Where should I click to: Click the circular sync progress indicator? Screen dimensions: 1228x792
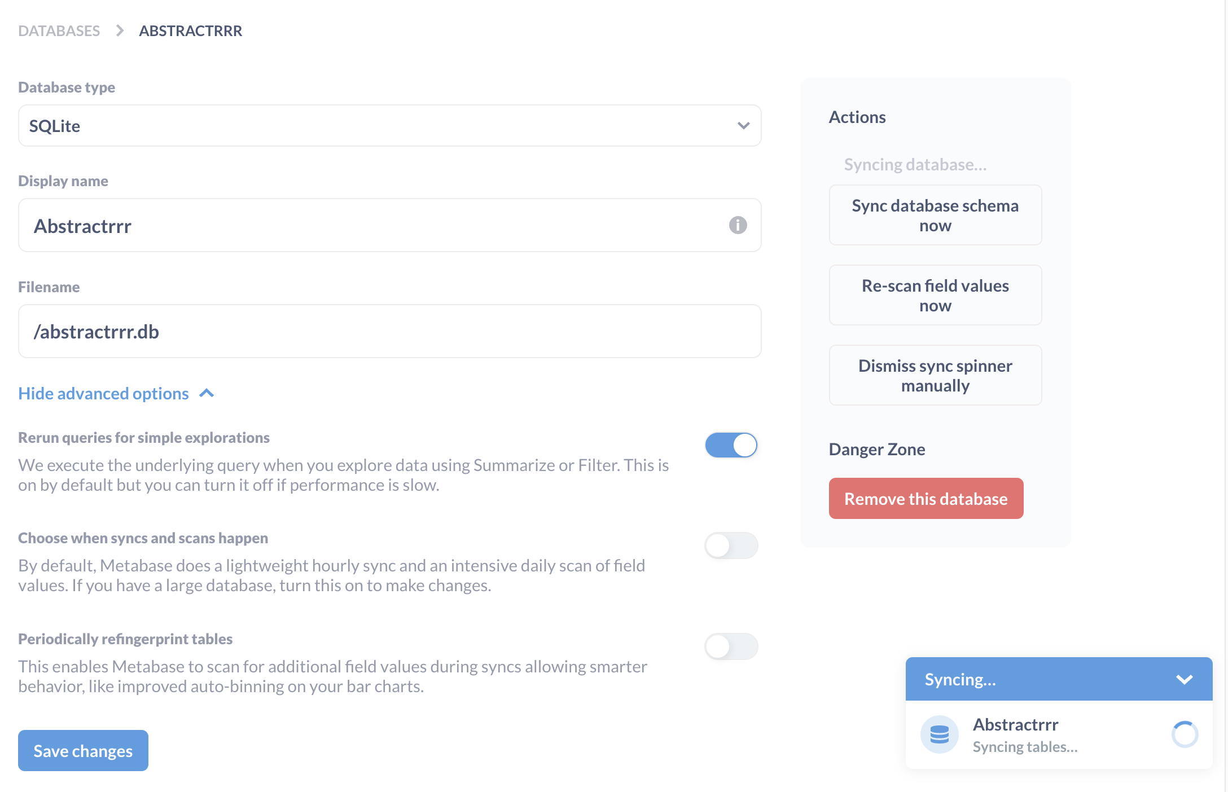(x=1185, y=734)
